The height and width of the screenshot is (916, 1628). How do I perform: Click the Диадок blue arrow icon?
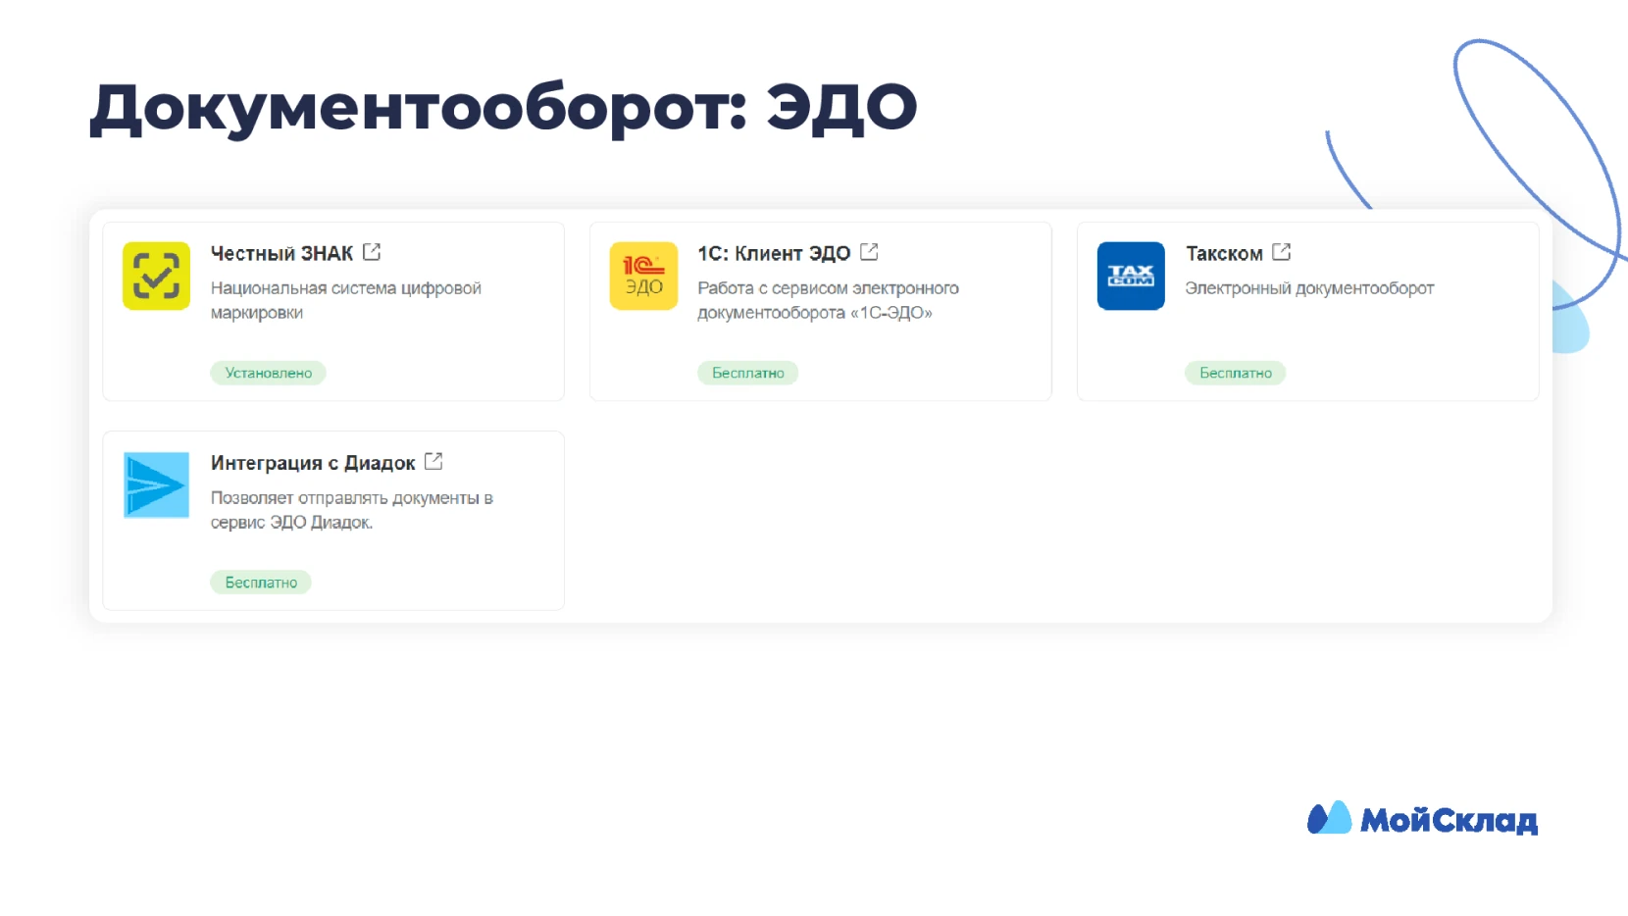(x=156, y=484)
